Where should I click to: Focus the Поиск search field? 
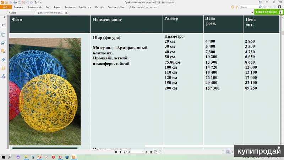(x=249, y=7)
